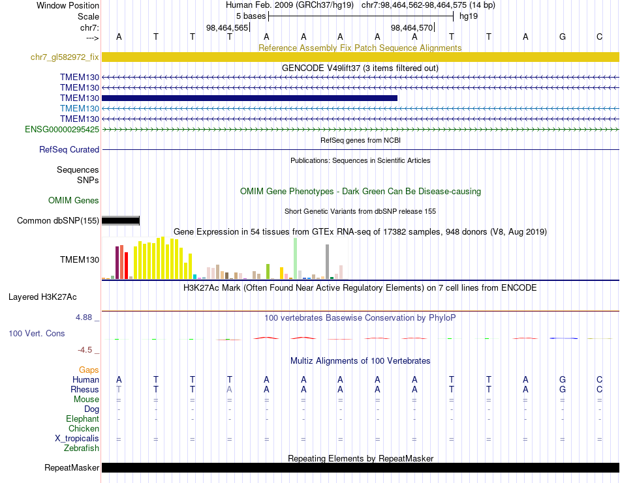
Task: Open the GTEx Gene Expression in 54 tissues title
Action: [360, 231]
